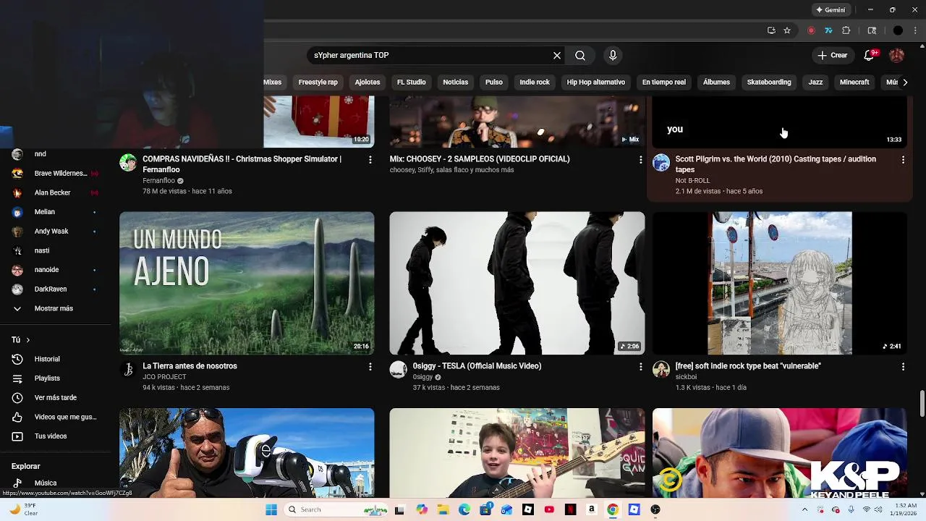Open the 7TV extension icon

[828, 30]
